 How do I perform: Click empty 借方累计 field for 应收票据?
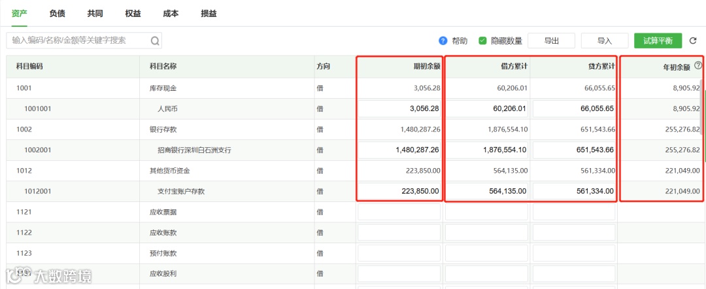click(x=487, y=212)
